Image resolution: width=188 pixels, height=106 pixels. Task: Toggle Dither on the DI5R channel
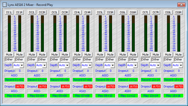(x=110, y=59)
